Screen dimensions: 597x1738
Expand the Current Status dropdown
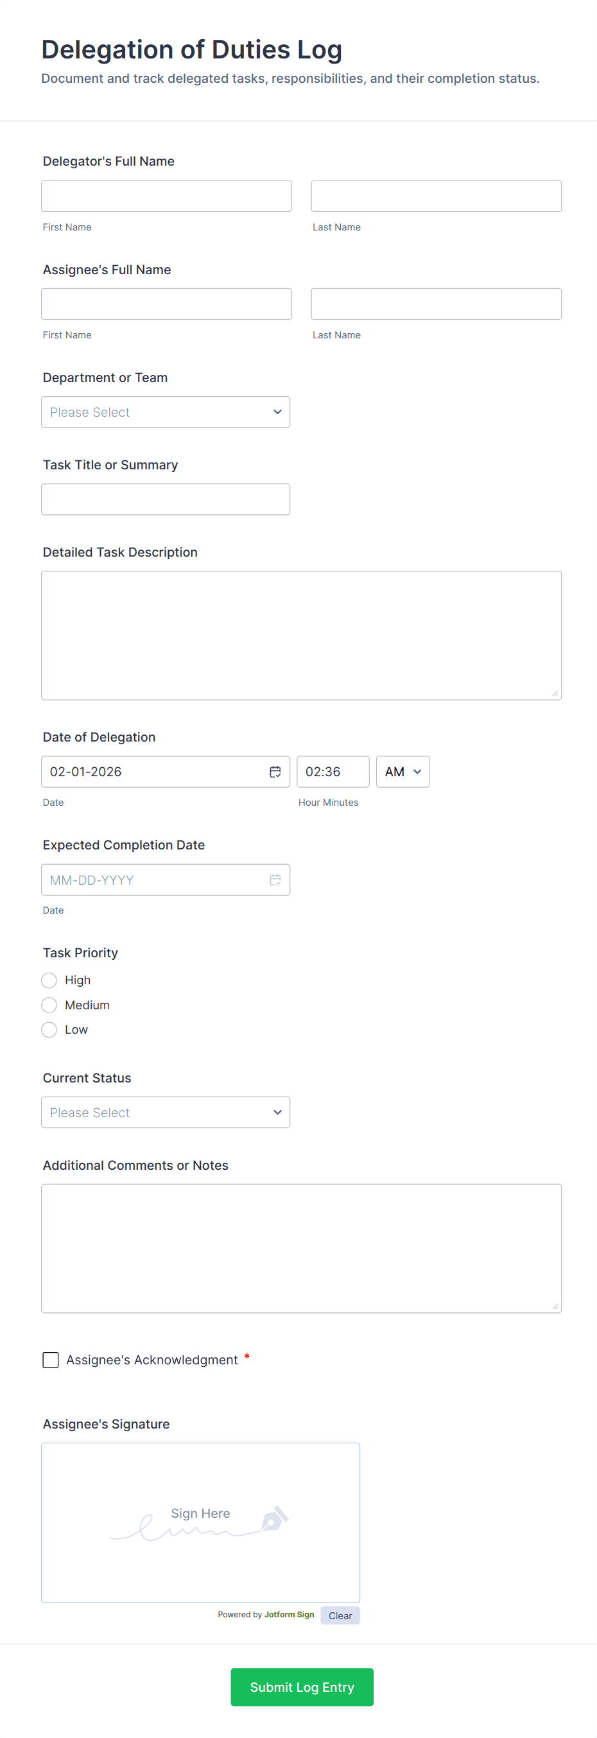(165, 1113)
